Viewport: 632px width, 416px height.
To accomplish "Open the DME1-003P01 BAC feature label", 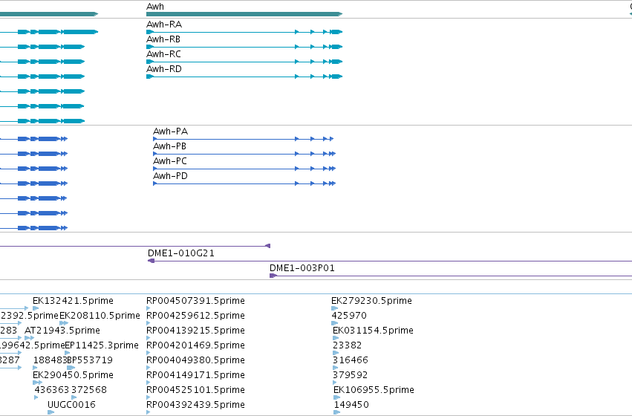I will 302,268.
